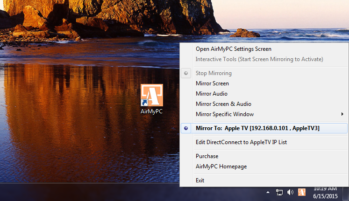
Task: Exit AirMyPC from the menu
Action: click(x=264, y=180)
